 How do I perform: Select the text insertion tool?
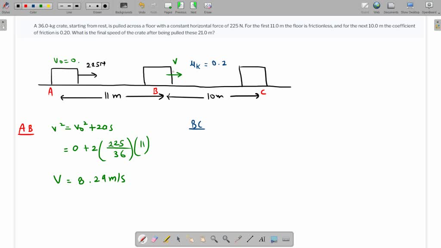click(x=262, y=239)
